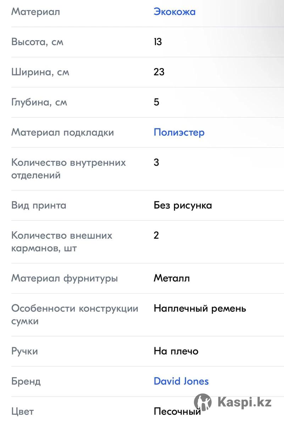This screenshot has width=284, height=425.
Task: Select the Высота, см value 13
Action: 158,42
